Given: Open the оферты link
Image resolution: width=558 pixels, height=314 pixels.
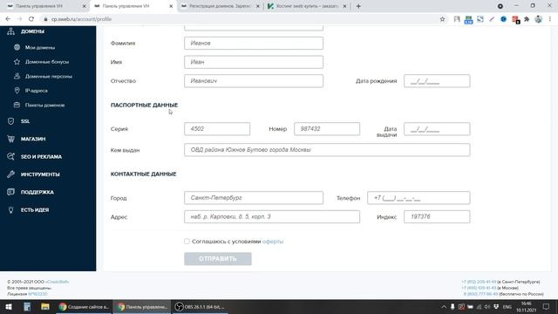Looking at the screenshot, I should (273, 242).
